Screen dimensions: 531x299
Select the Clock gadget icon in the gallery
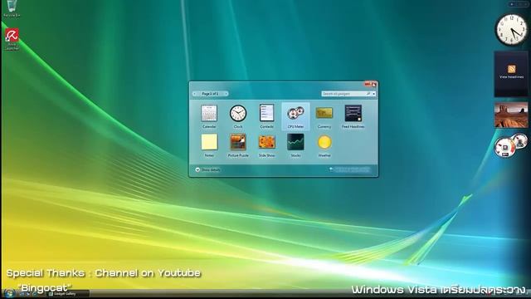(x=238, y=113)
